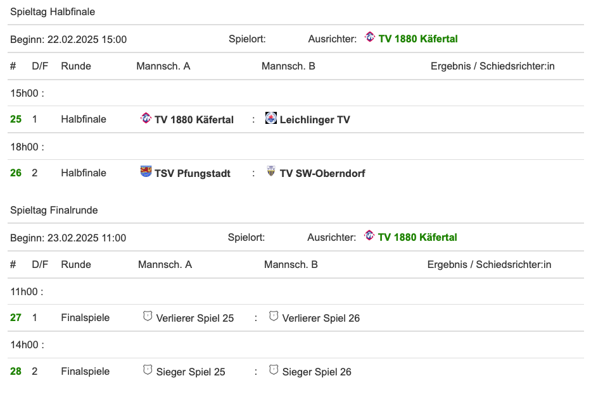591x395 pixels.
Task: Click the Leichlinger TV club crest
Action: point(271,118)
